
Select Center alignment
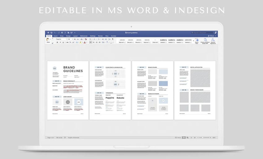pyautogui.click(x=93, y=42)
